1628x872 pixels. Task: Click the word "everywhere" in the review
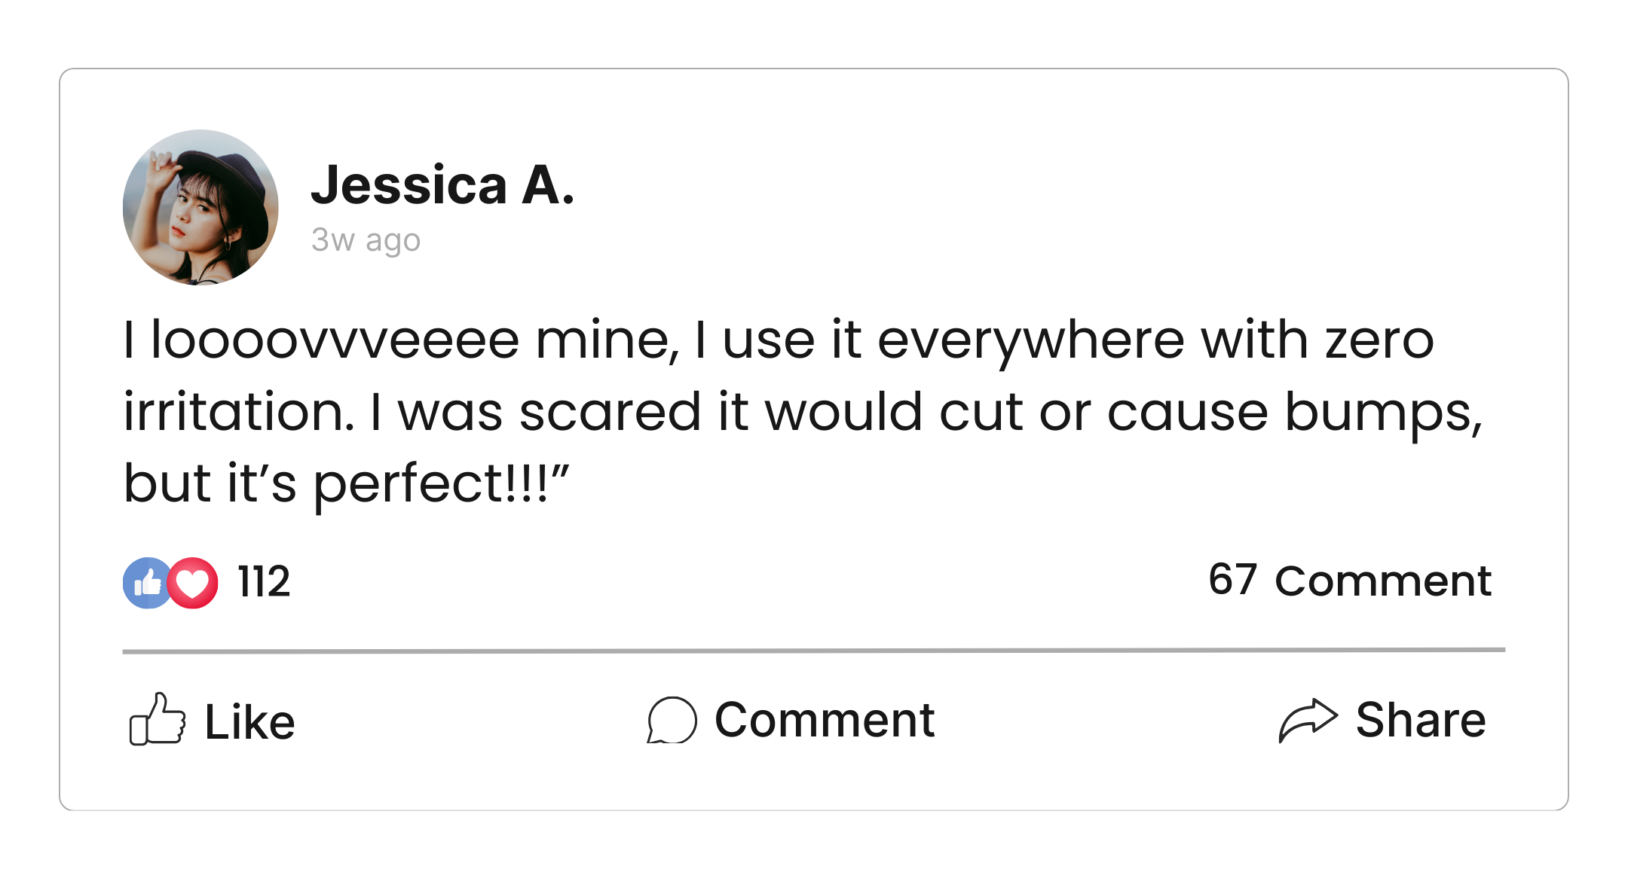point(1030,341)
